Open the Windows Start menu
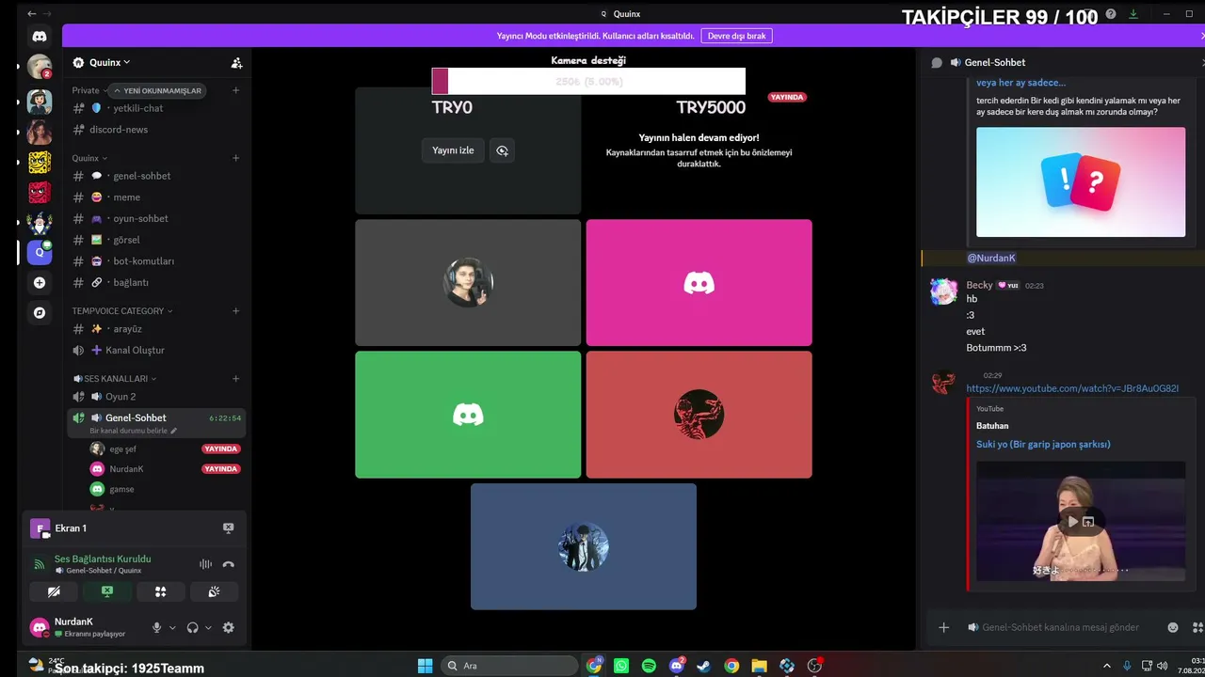Viewport: 1205px width, 677px height. pos(426,666)
